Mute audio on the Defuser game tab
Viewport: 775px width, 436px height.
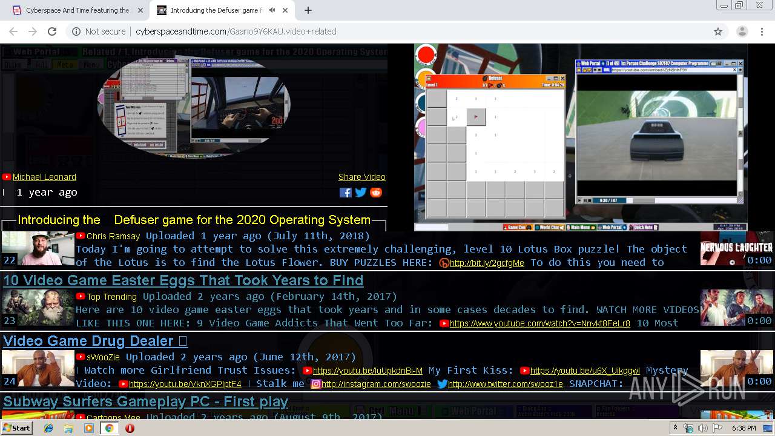[x=272, y=10]
